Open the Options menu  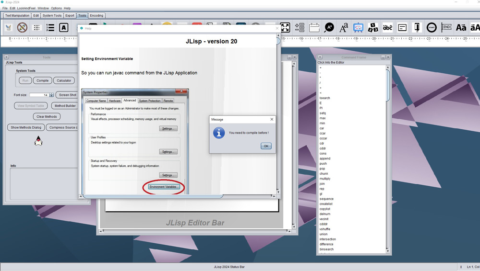tap(56, 8)
